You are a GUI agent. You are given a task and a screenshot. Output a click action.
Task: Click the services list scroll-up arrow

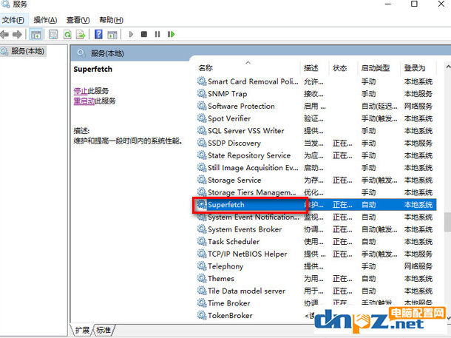pos(448,67)
